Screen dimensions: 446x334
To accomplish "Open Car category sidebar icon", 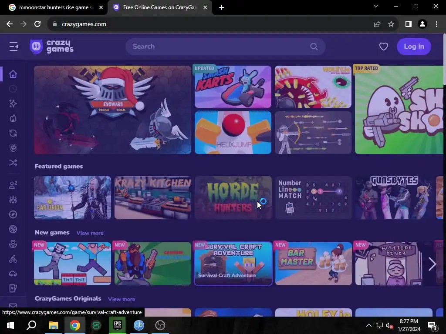I will pyautogui.click(x=13, y=274).
